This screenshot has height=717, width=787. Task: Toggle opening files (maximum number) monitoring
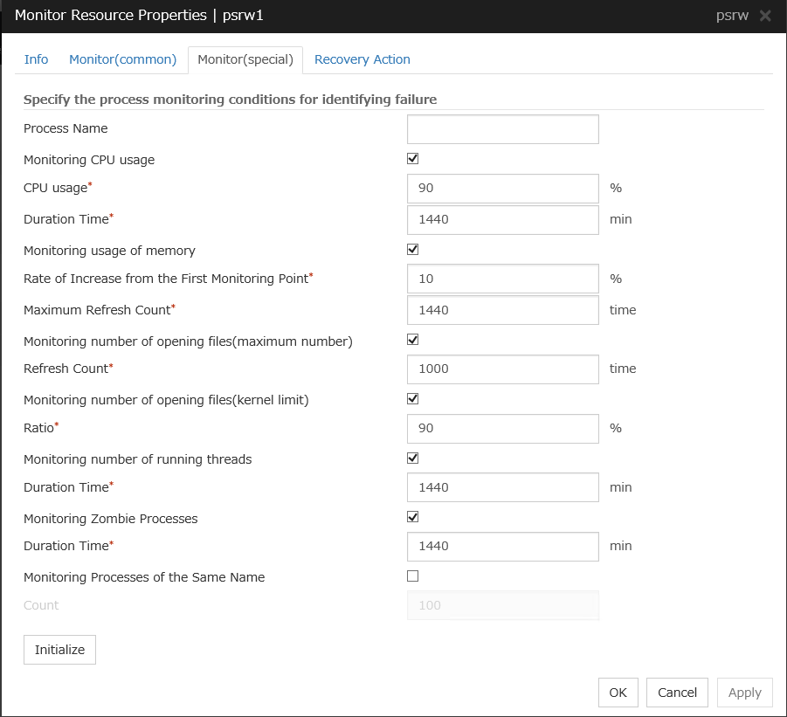[x=413, y=340]
